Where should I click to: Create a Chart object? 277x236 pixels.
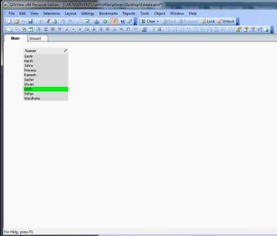(x=66, y=30)
